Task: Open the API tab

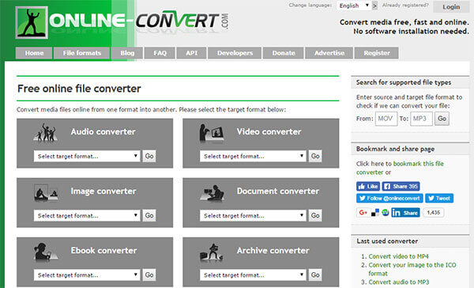Action: [x=191, y=53]
